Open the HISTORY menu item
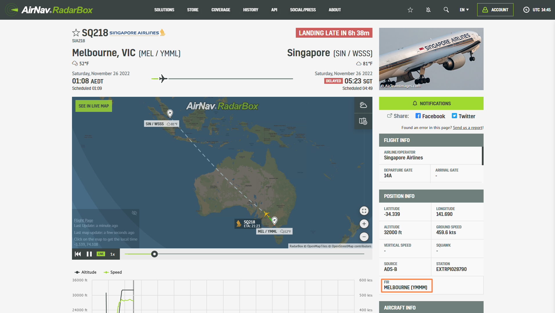 pyautogui.click(x=251, y=10)
